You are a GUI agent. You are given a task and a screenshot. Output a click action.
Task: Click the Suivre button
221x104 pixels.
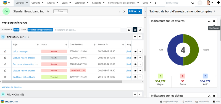[60, 11]
